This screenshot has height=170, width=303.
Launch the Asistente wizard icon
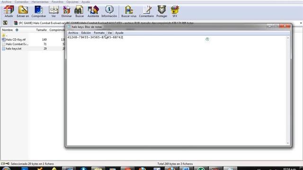coord(93,9)
